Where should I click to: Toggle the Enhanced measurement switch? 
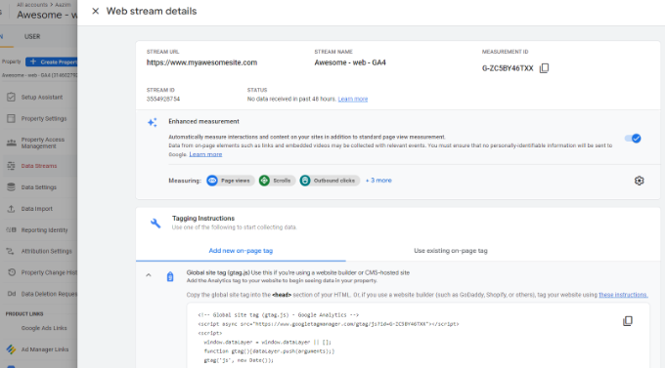633,139
